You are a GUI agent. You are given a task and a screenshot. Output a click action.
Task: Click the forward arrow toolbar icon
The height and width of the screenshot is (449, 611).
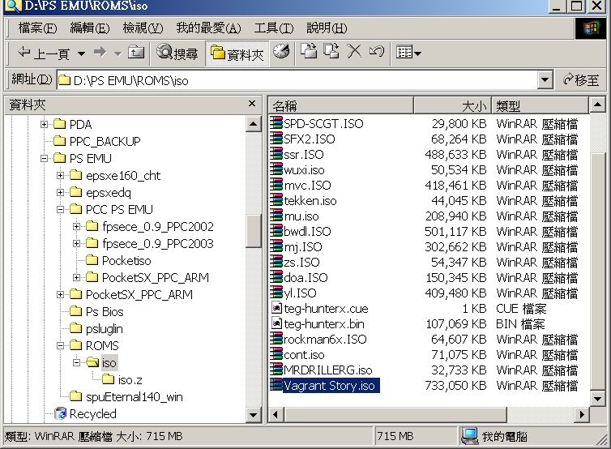[x=100, y=52]
